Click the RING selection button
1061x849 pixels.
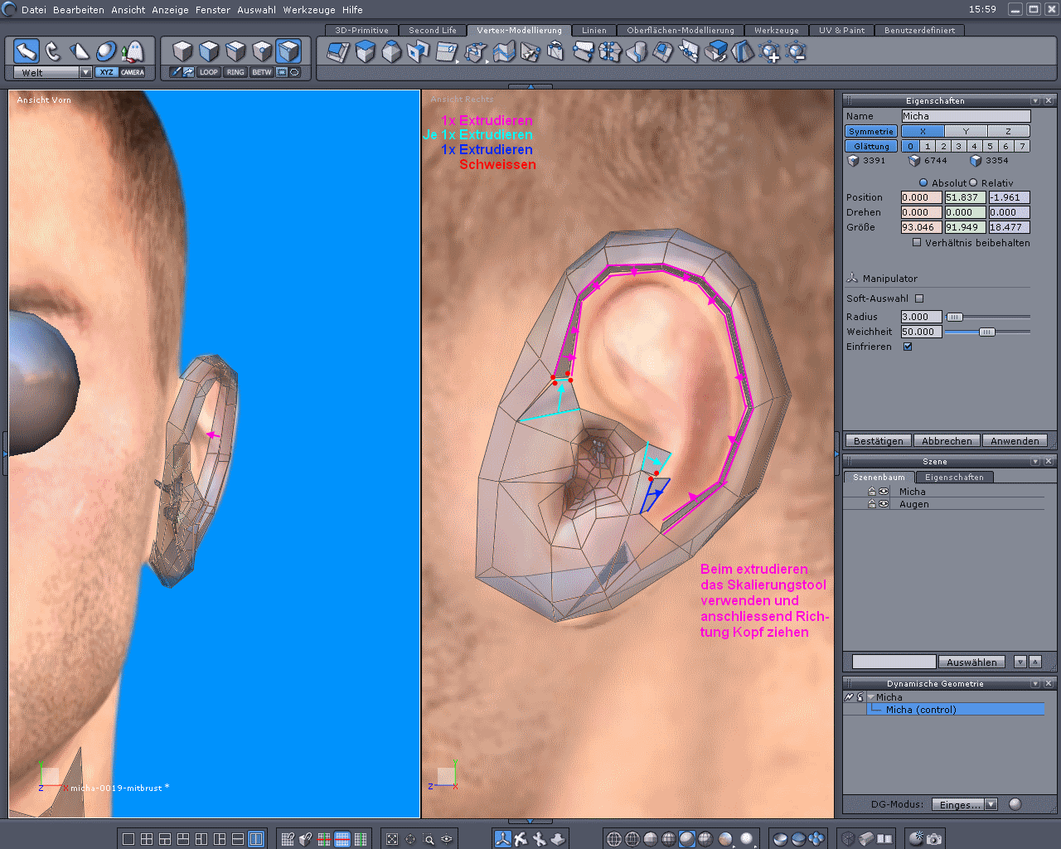coord(235,72)
